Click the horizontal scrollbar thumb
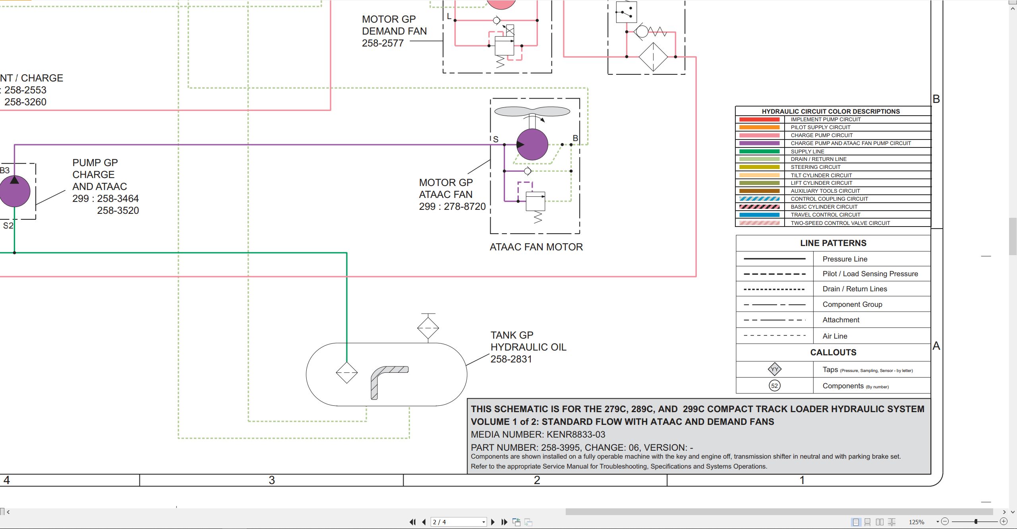This screenshot has width=1017, height=529. pyautogui.click(x=779, y=512)
